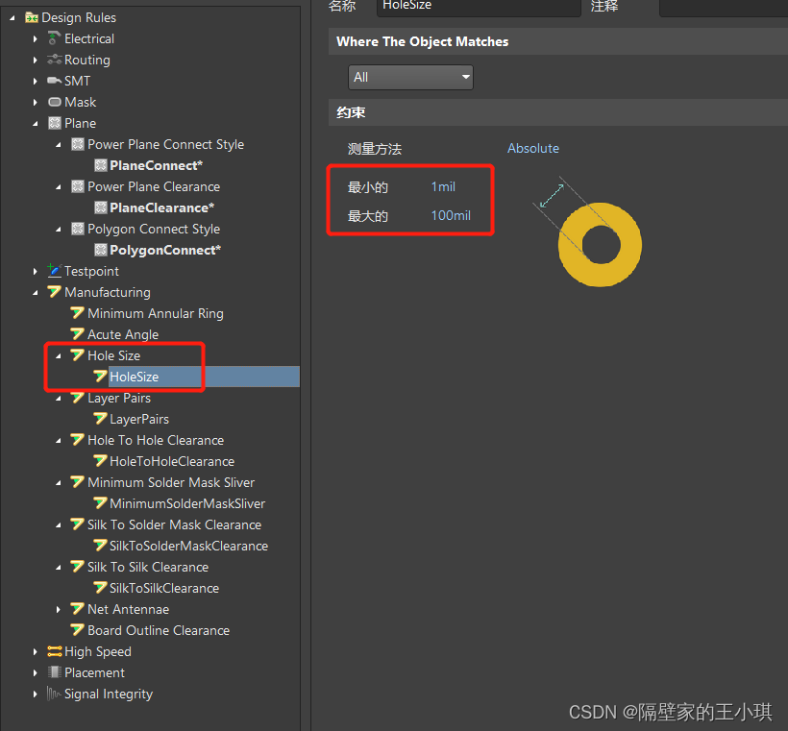Select the Minimum Annular Ring rule
788x731 pixels.
click(x=155, y=313)
